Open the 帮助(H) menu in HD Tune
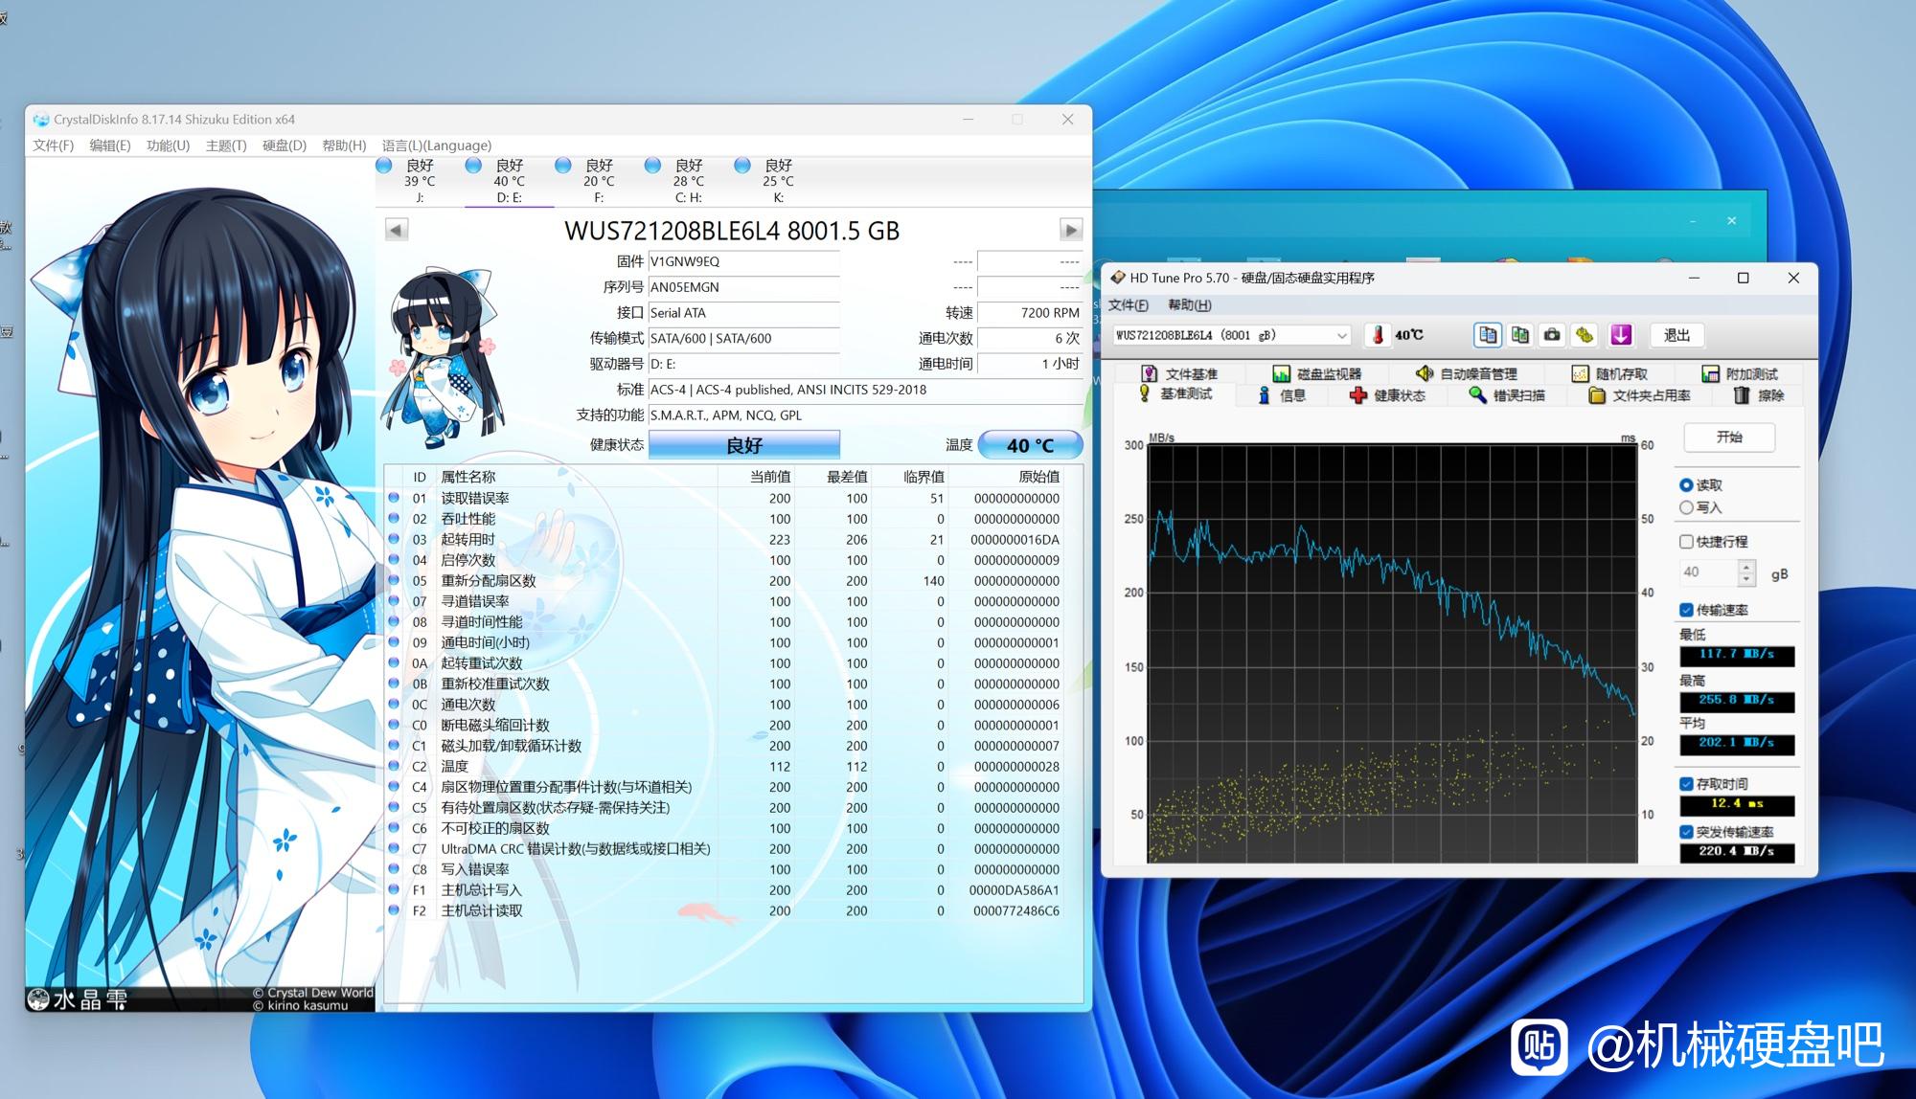 click(1190, 305)
